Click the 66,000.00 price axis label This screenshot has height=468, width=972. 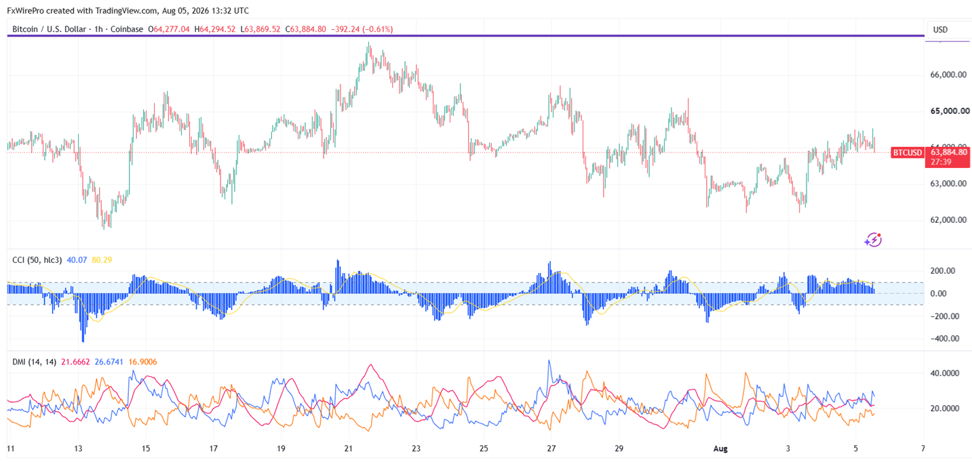(948, 75)
